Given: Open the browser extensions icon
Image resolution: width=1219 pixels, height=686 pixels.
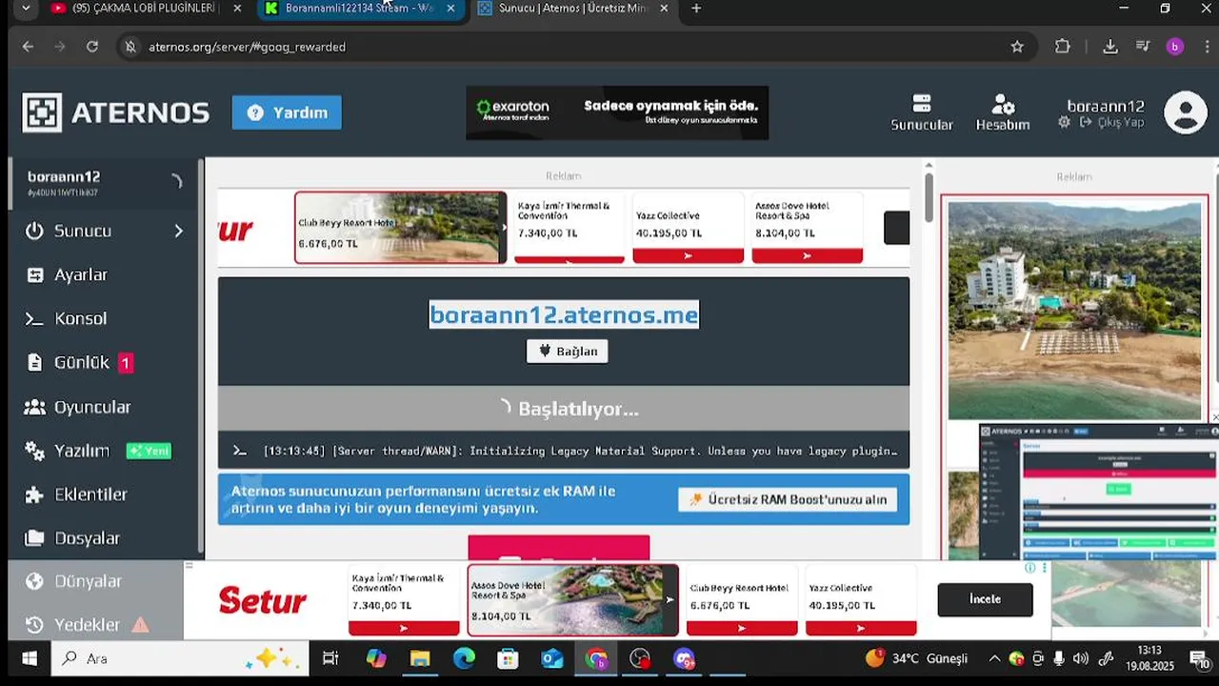Looking at the screenshot, I should click(x=1063, y=47).
